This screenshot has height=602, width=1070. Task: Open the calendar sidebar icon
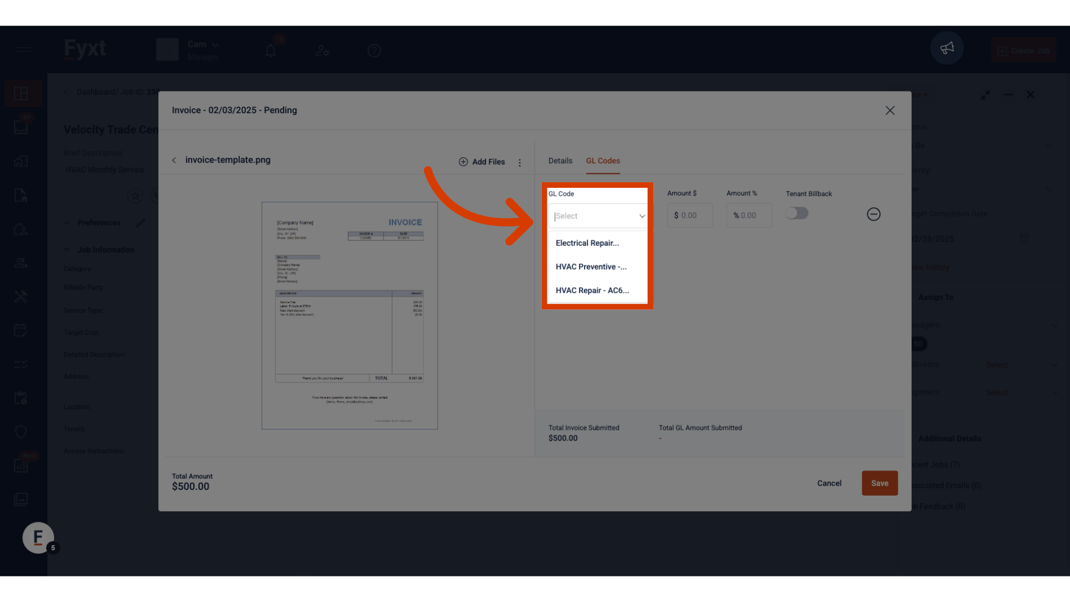21,331
